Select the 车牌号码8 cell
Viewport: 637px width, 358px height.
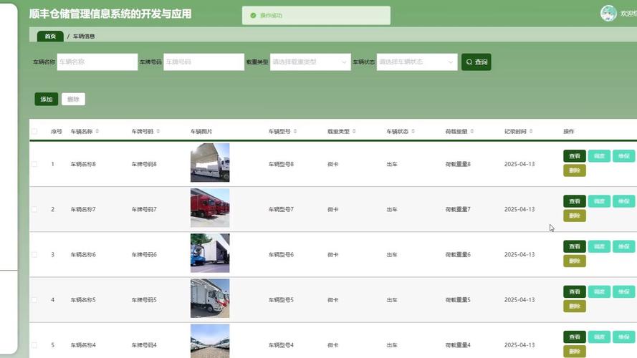pos(144,164)
